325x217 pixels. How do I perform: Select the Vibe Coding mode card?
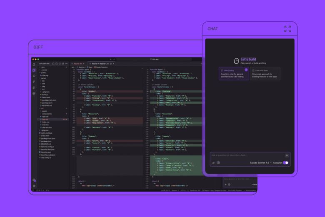pos(234,73)
